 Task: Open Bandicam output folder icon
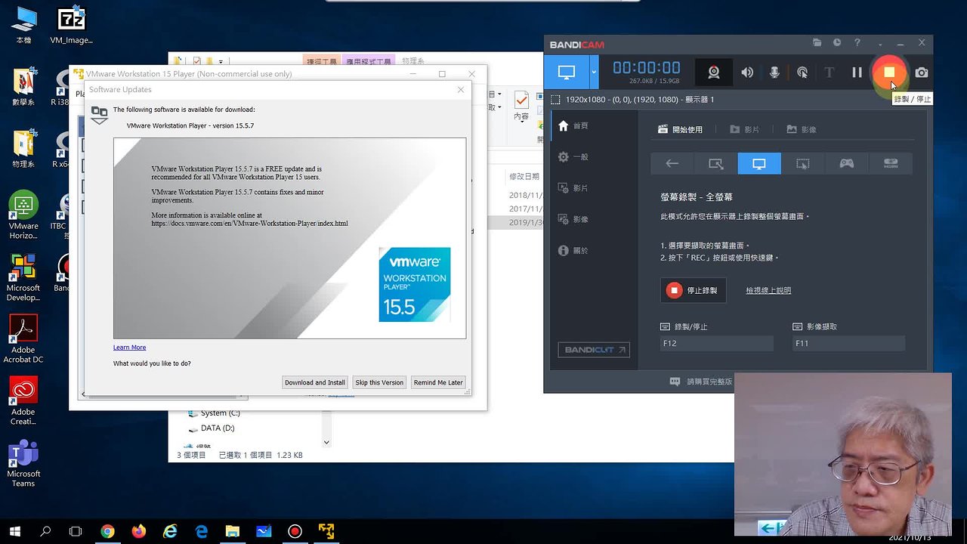click(x=817, y=43)
